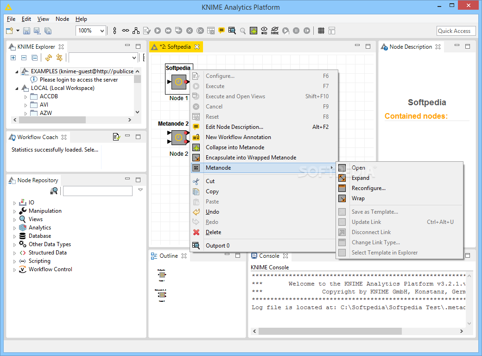Toggle the hide node IDs eye icon
This screenshot has width=482, height=356.
(x=264, y=31)
